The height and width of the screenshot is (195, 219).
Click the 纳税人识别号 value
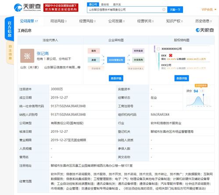[68, 114]
